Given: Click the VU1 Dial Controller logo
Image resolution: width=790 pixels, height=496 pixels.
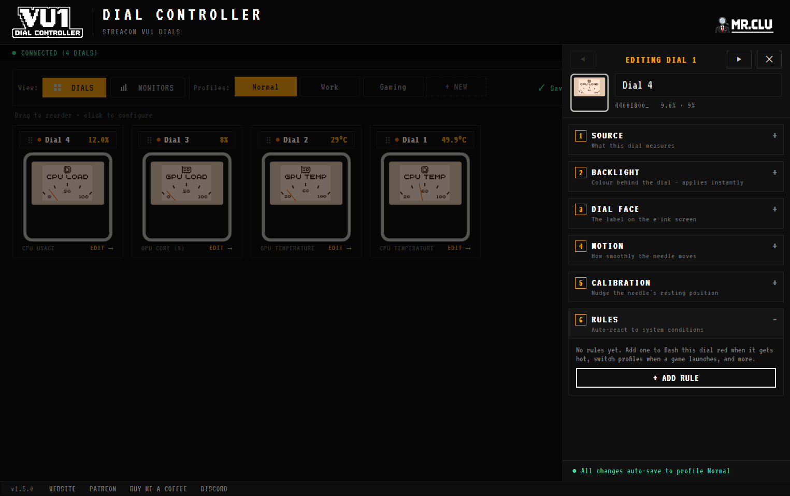Looking at the screenshot, I should click(x=47, y=22).
